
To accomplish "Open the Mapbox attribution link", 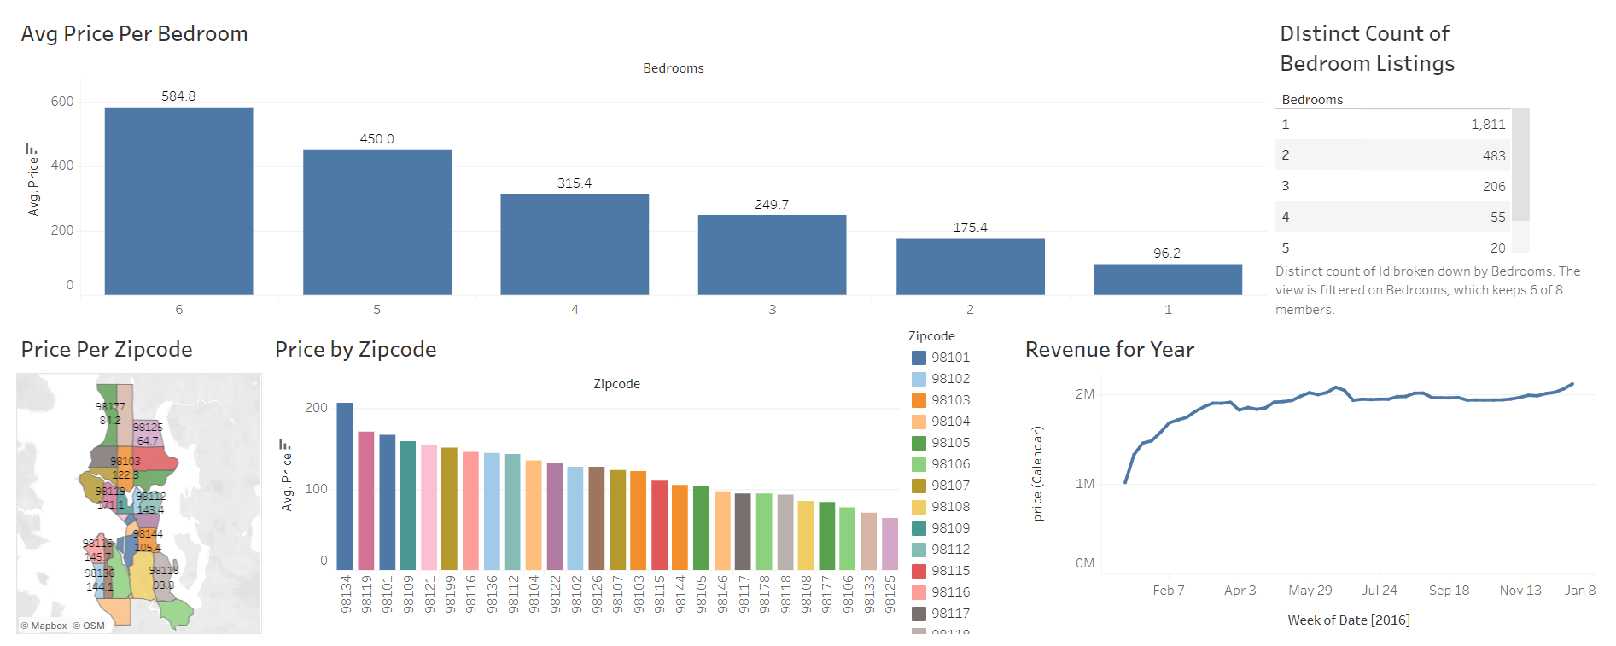I will pyautogui.click(x=44, y=626).
